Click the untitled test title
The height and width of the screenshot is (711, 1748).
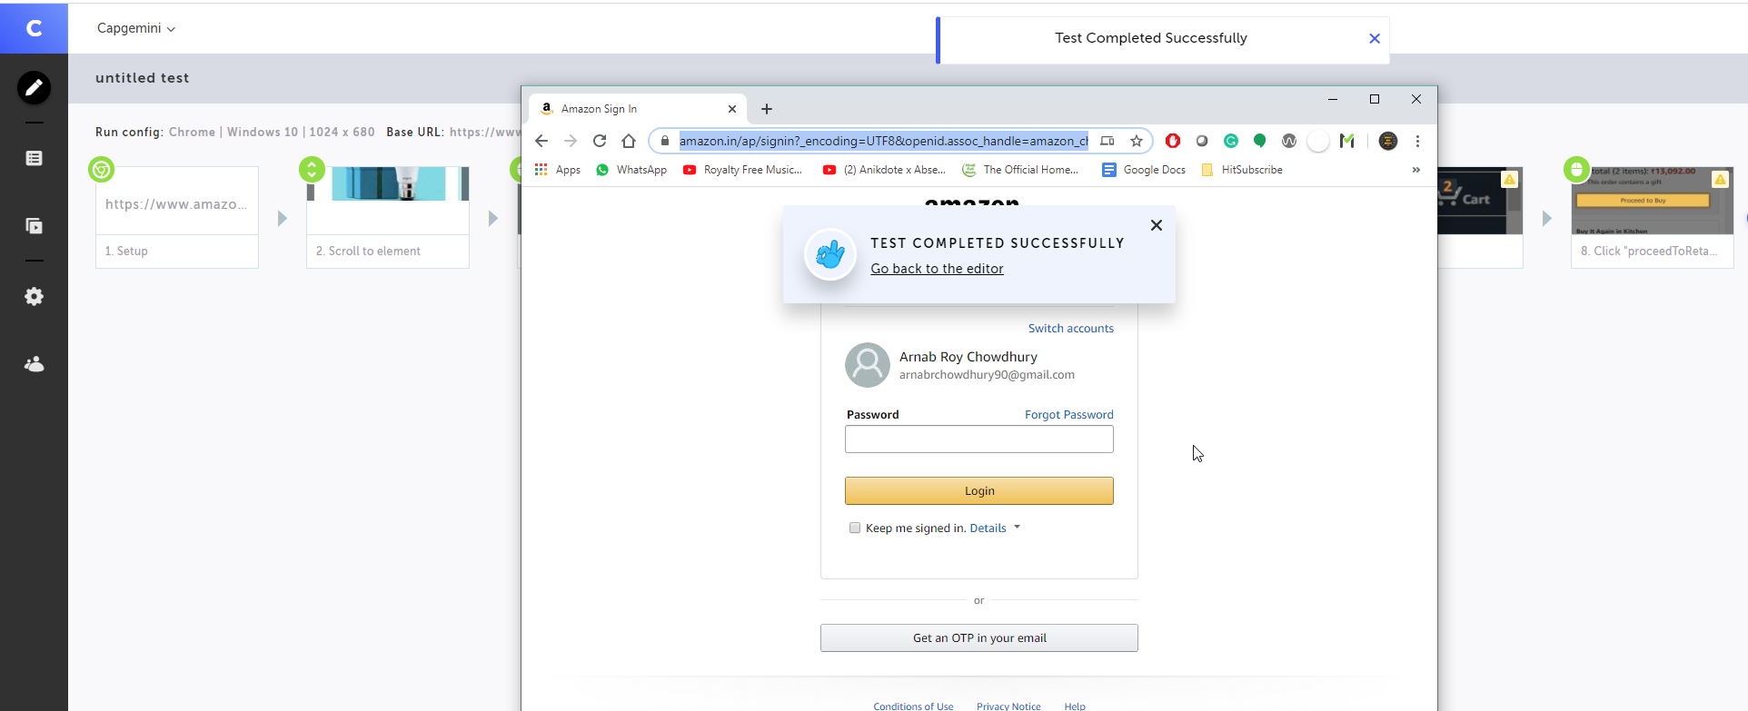[143, 78]
